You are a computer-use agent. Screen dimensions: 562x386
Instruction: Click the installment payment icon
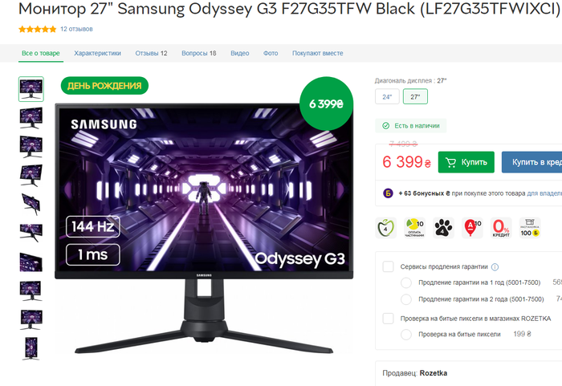[415, 228]
